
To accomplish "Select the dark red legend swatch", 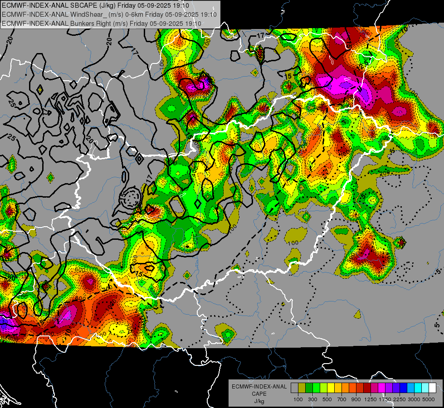I will click(367, 388).
